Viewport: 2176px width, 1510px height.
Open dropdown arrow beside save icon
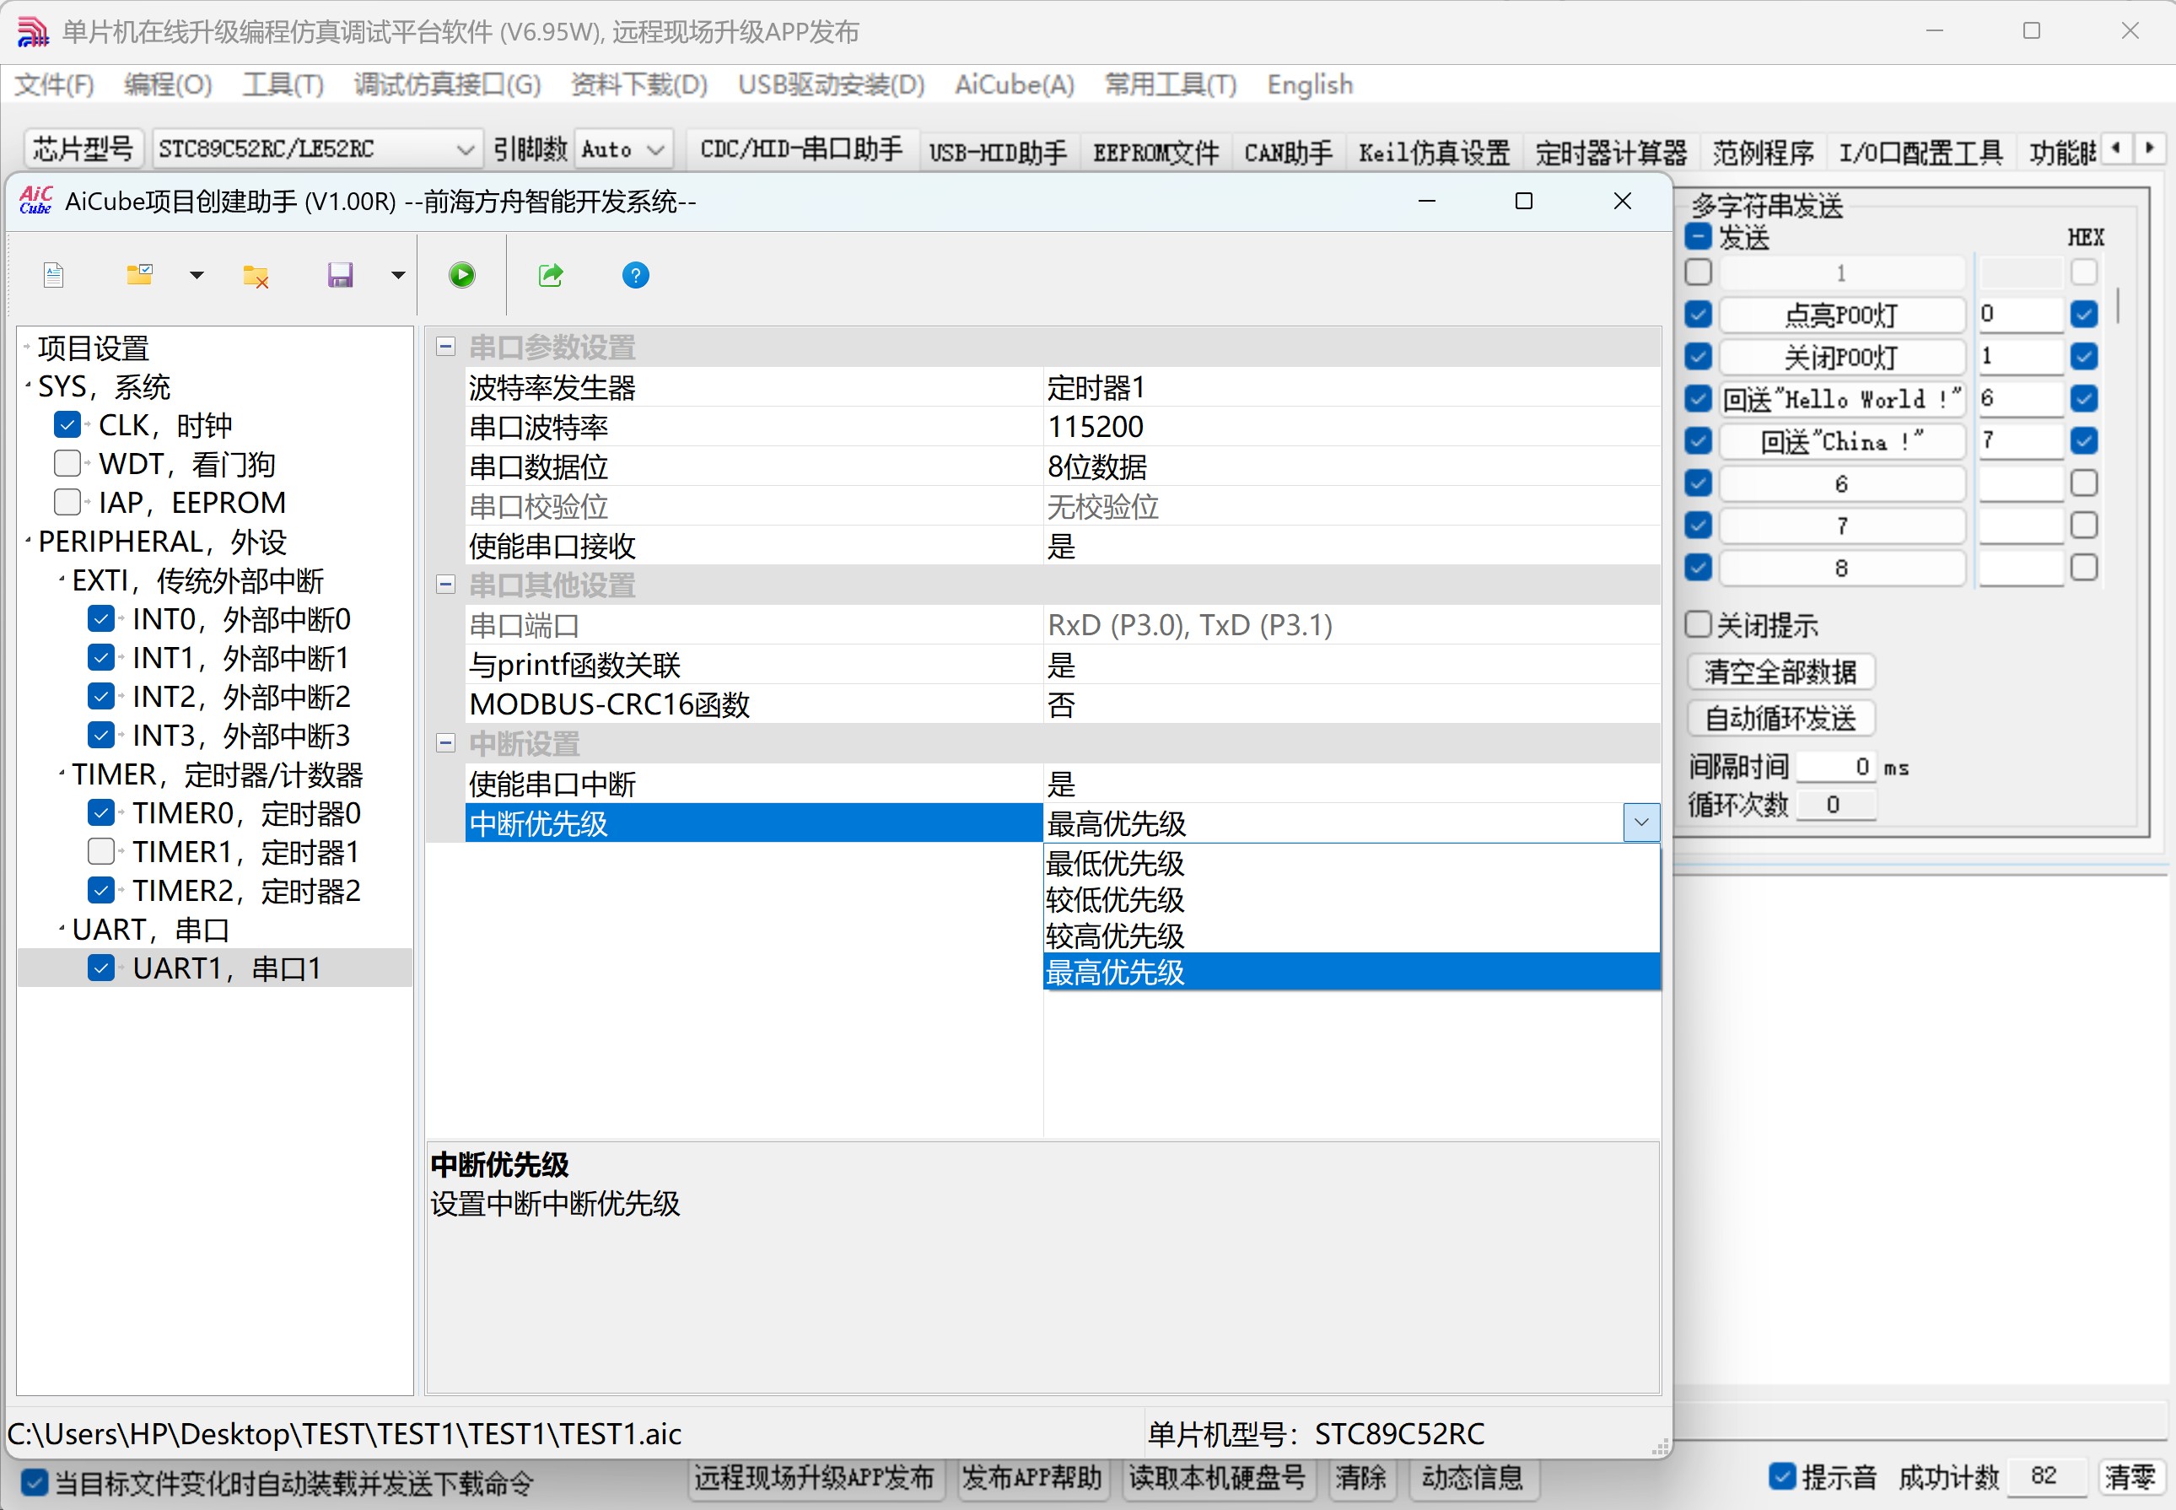[398, 275]
